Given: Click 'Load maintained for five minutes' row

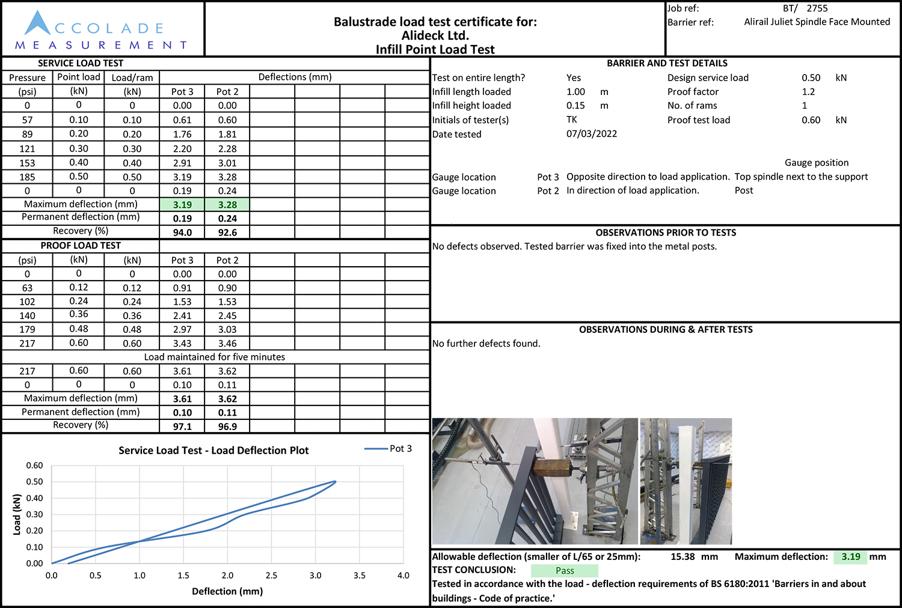Looking at the screenshot, I should tap(215, 357).
